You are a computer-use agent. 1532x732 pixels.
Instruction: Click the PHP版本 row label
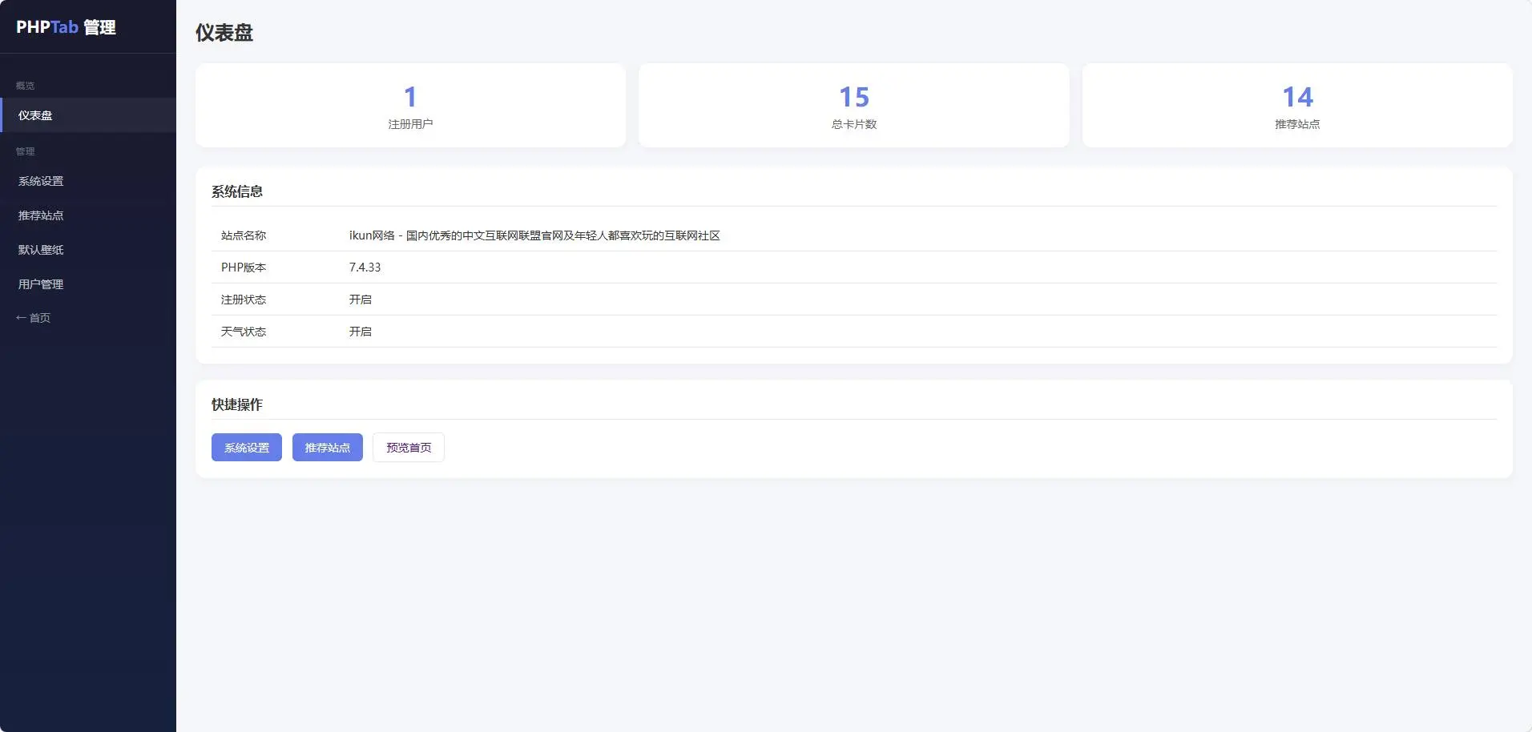click(244, 267)
